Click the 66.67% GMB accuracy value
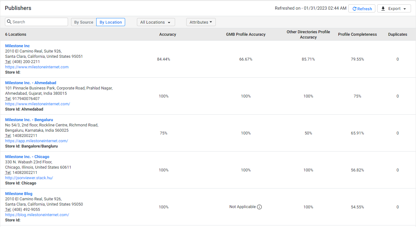The image size is (416, 227). [x=246, y=59]
